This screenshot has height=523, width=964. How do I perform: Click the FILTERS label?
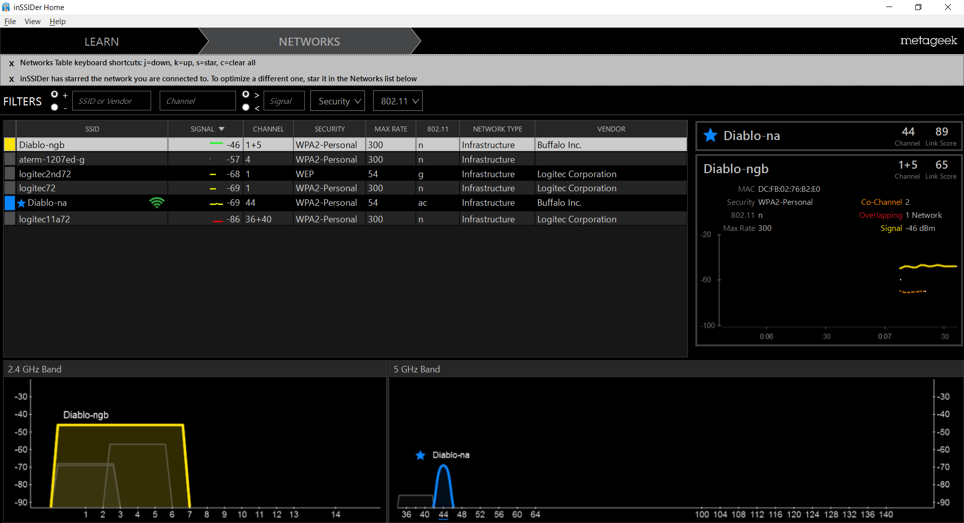pos(23,101)
